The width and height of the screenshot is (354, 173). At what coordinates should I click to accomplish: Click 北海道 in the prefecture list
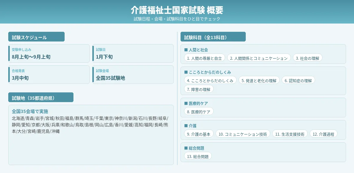coord(18,118)
